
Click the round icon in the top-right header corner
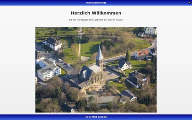[x=190, y=3]
